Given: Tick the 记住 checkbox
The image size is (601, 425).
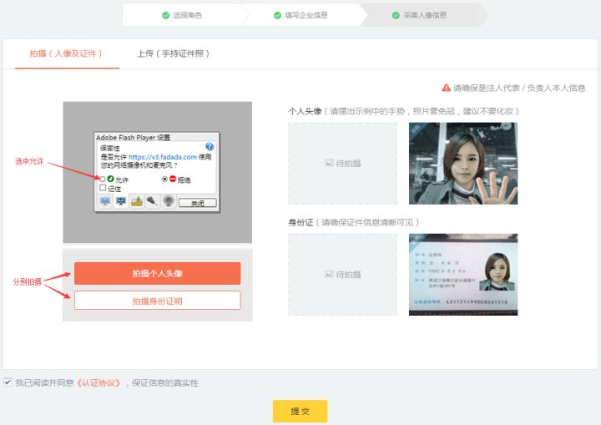Looking at the screenshot, I should (x=103, y=188).
